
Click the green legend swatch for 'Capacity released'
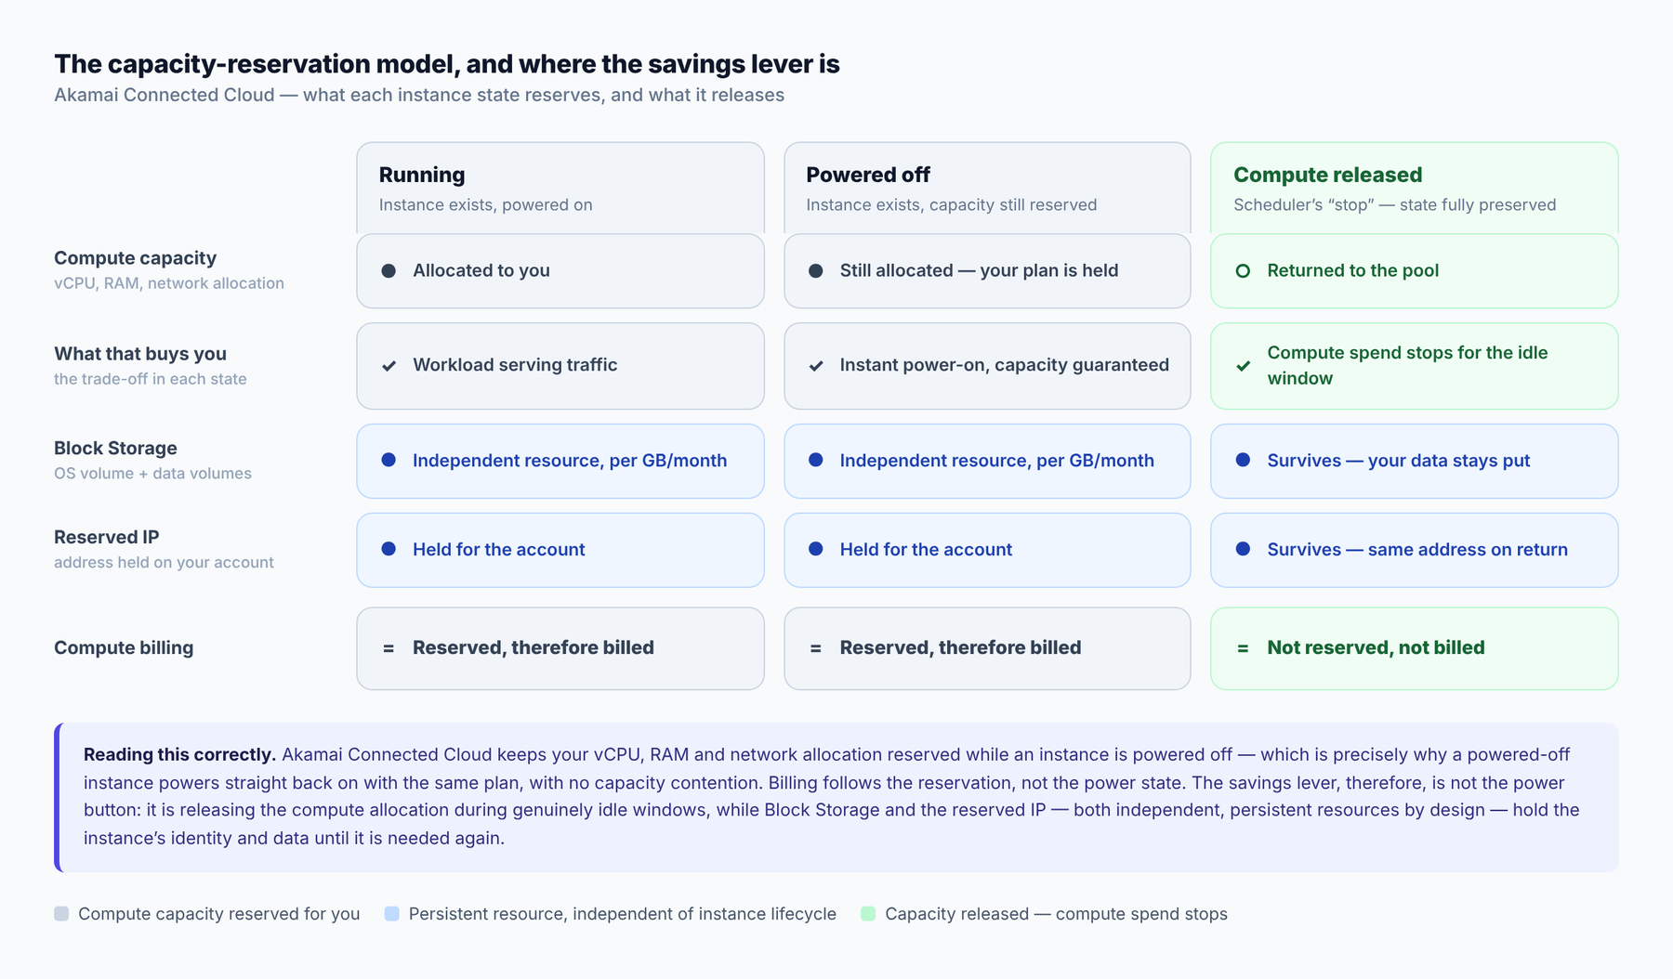(868, 914)
